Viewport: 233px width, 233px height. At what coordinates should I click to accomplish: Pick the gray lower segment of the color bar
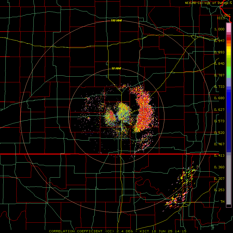coord(229,180)
